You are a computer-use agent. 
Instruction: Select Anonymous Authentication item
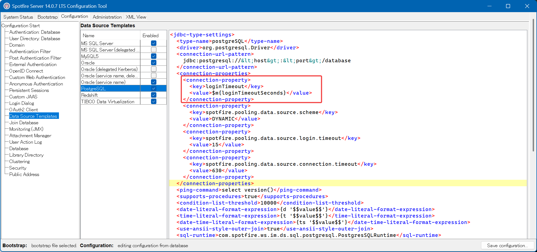click(36, 84)
